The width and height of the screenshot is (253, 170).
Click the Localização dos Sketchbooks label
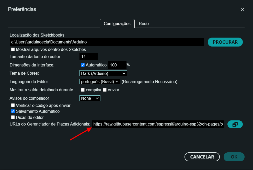coord(37,35)
